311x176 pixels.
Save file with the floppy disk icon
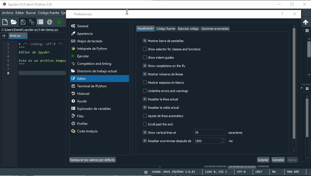(23, 22)
